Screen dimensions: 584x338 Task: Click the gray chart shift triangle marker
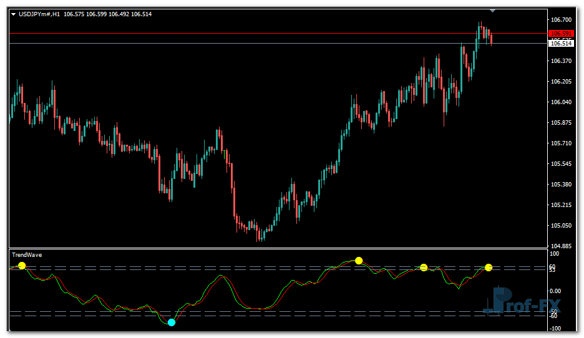[x=493, y=11]
